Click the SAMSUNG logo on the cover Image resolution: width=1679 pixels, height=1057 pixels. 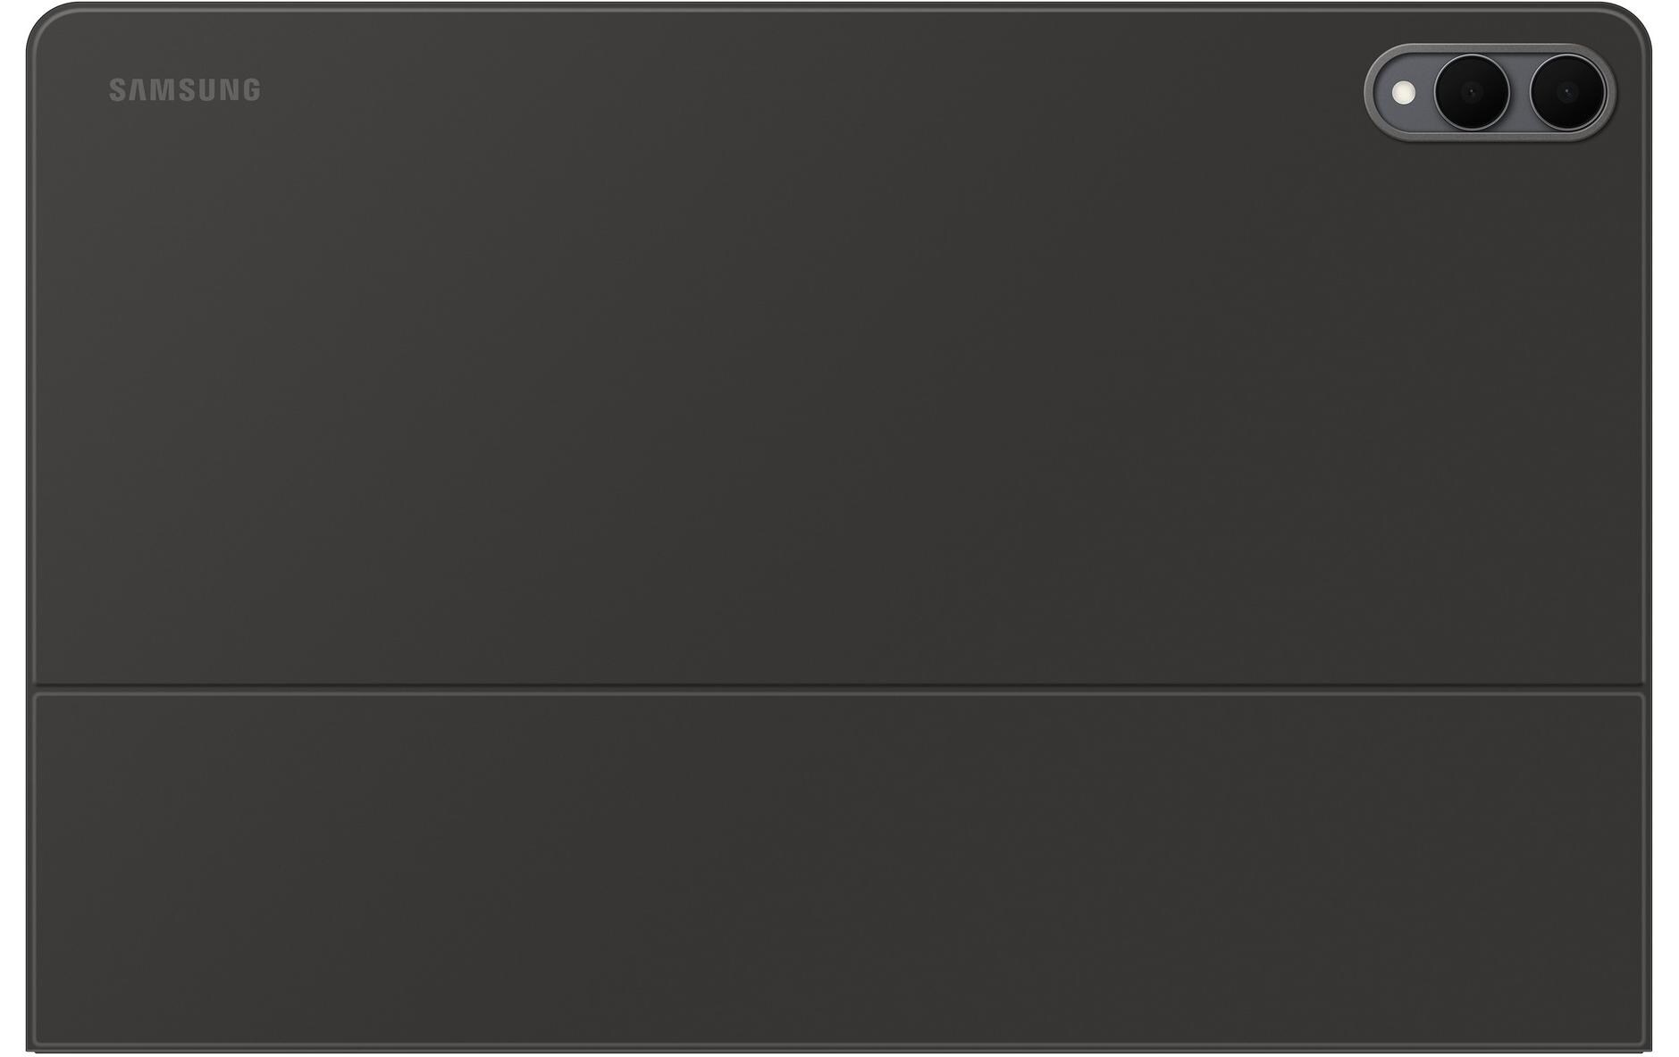(x=184, y=90)
